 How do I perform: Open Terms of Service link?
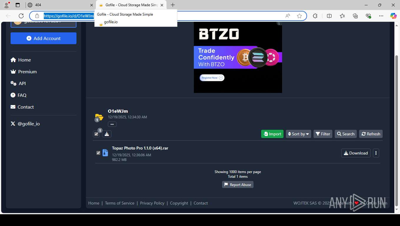point(120,203)
